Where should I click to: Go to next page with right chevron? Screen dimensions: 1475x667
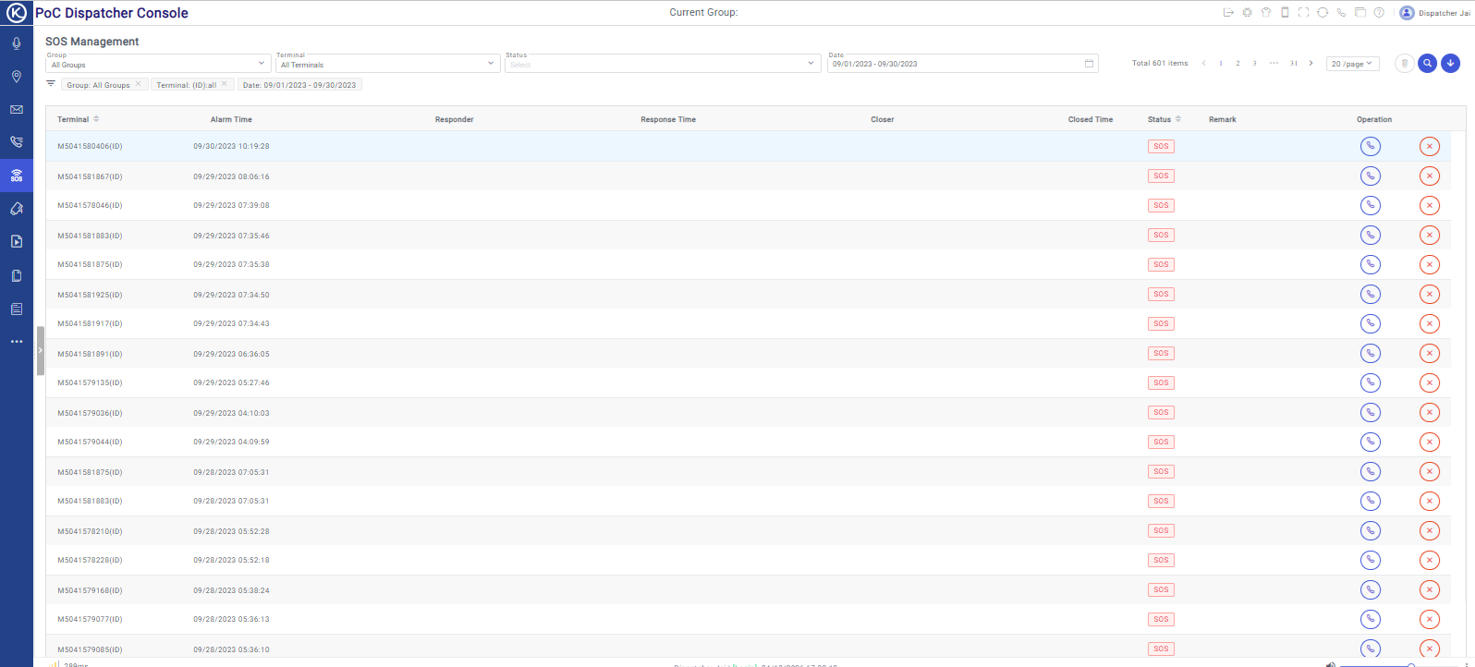(x=1310, y=64)
